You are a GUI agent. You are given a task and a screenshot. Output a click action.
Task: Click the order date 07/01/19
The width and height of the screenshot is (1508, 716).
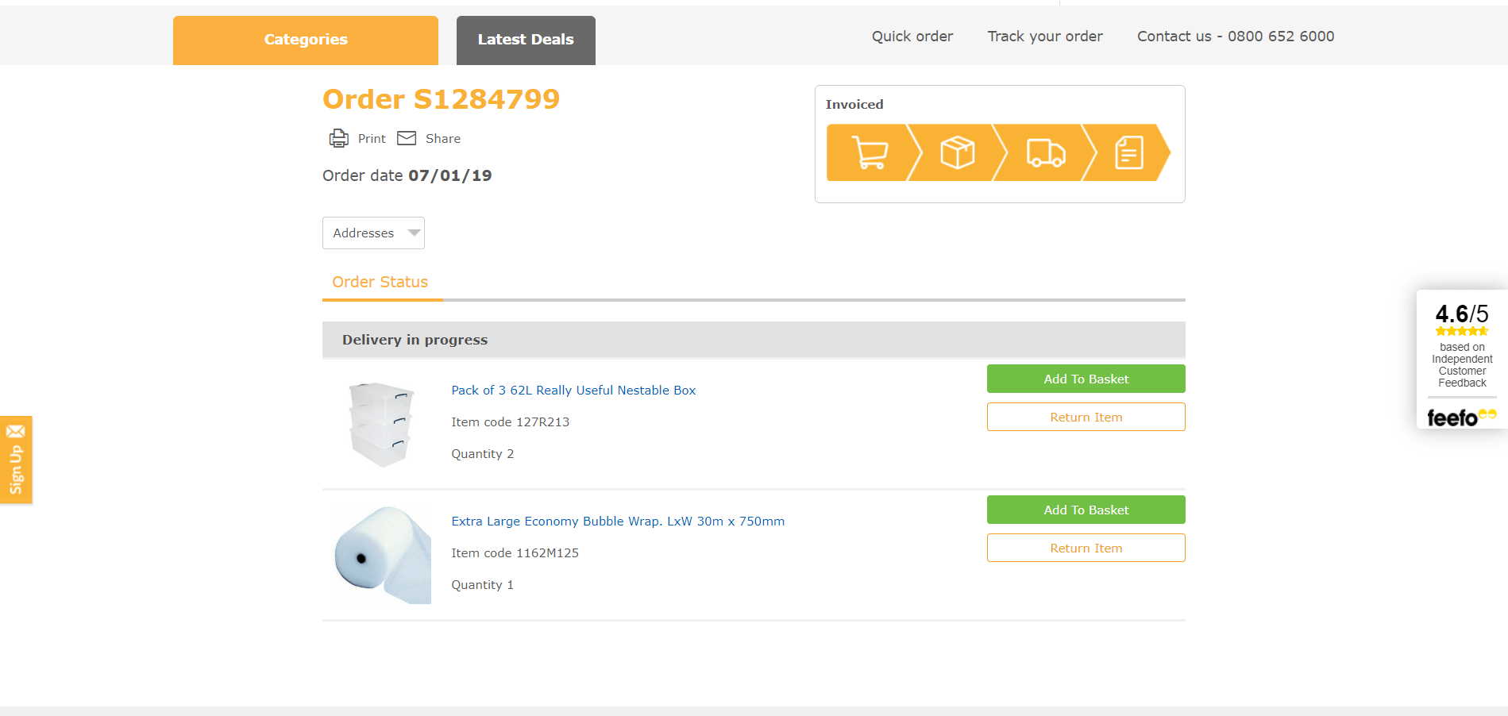pyautogui.click(x=449, y=175)
